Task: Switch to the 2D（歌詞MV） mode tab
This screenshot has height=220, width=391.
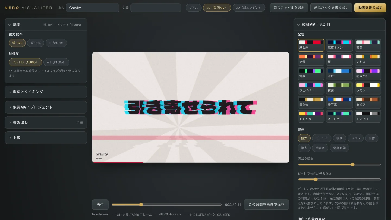Action: click(x=217, y=8)
